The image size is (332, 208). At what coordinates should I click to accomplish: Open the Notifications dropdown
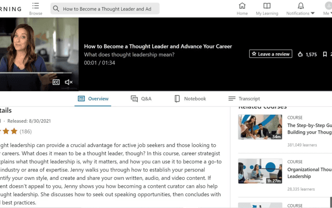[x=300, y=9]
